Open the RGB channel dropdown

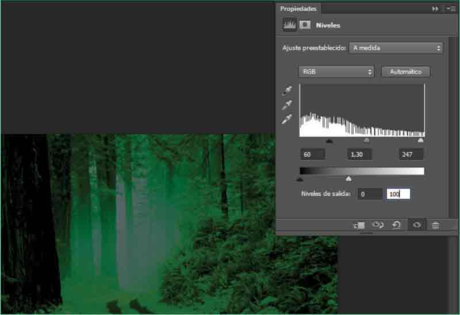click(336, 72)
